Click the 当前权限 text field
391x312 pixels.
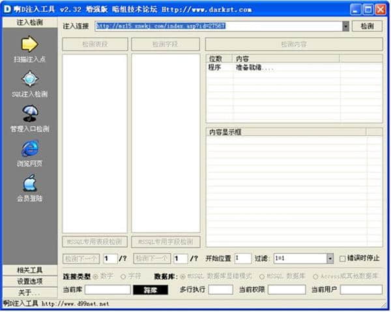[x=286, y=289]
